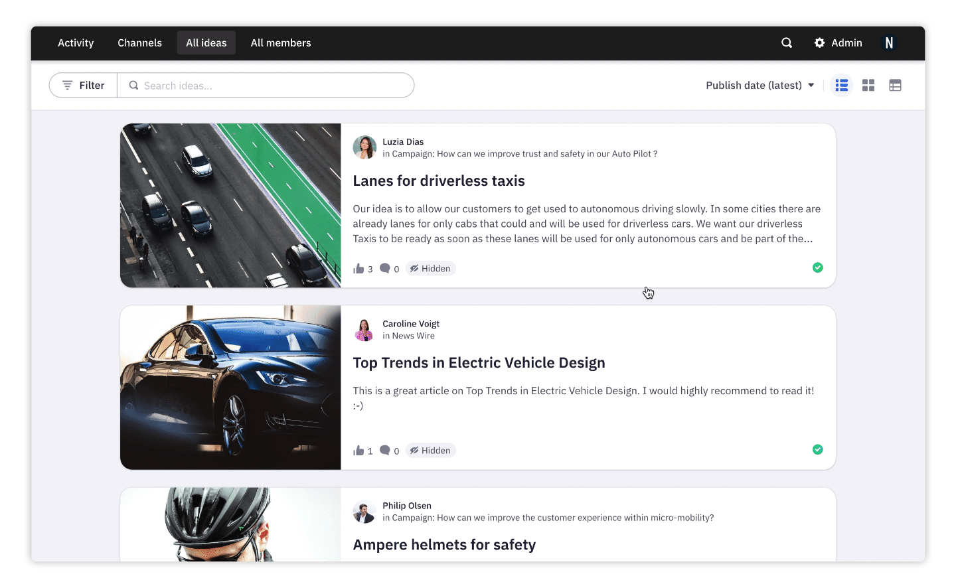Like the Top Trends in Electric Vehicle Design idea
Screen dimensions: 956x588
click(x=359, y=451)
